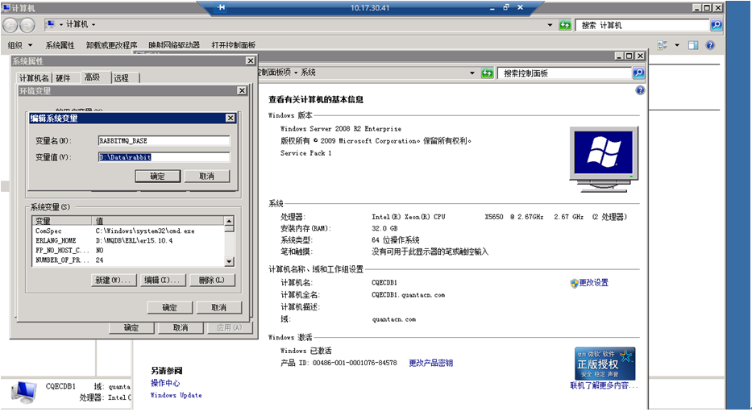Close the System Properties dialog

(251, 60)
